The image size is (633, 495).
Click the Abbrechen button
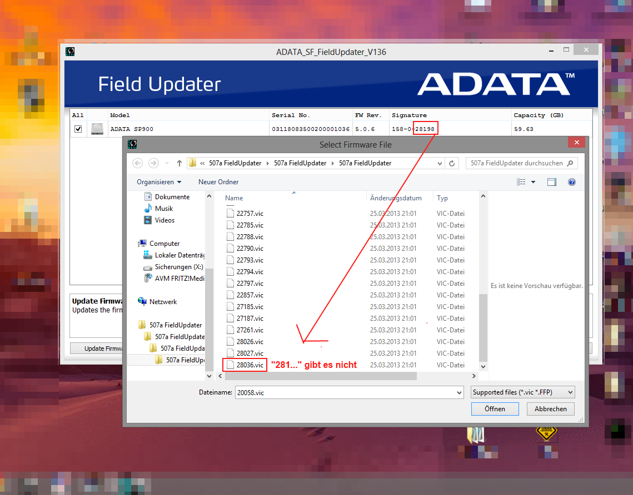551,409
